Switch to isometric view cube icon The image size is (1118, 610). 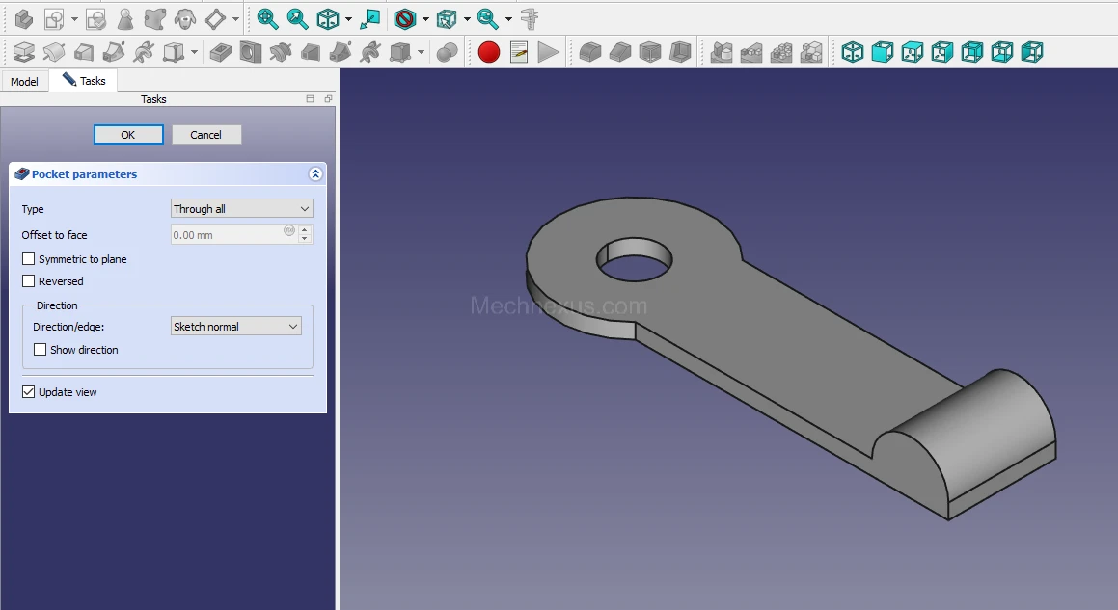tap(853, 52)
